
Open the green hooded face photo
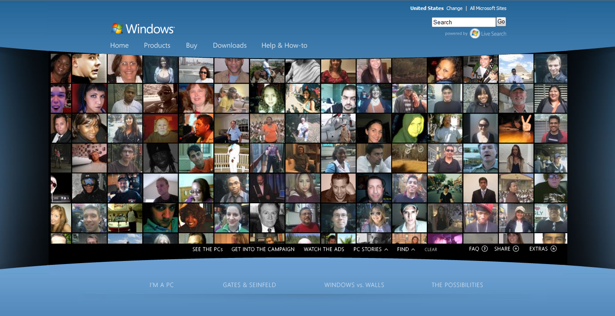409,128
